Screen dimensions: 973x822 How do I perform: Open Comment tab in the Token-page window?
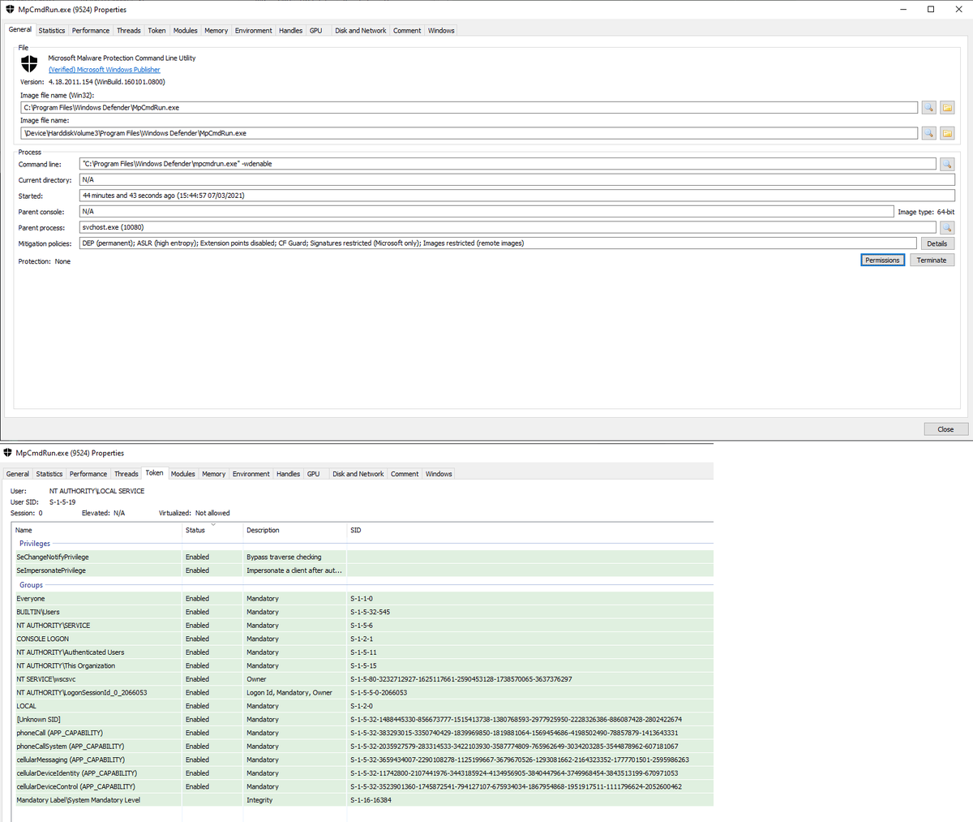pos(405,474)
